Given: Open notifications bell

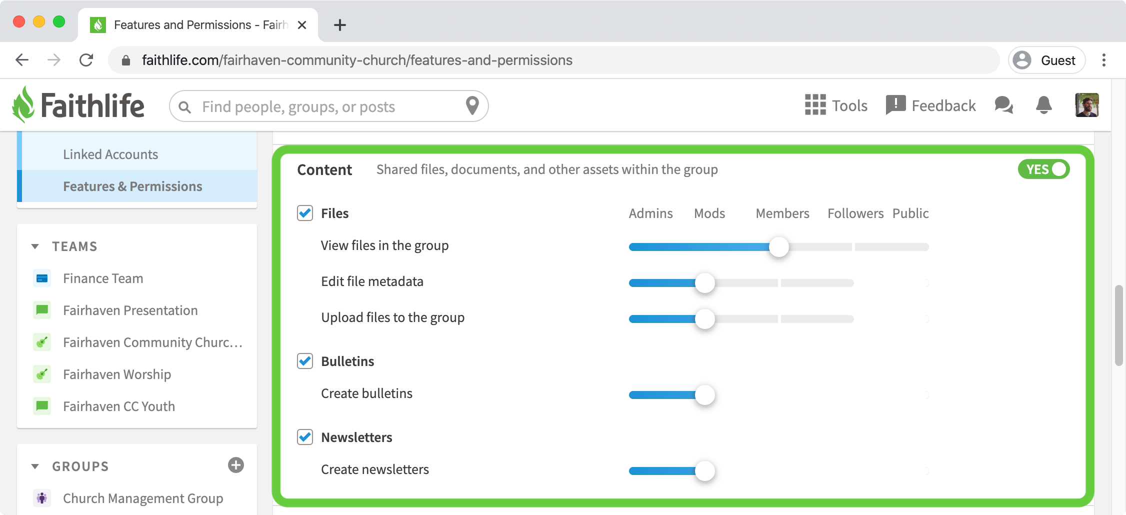Looking at the screenshot, I should (x=1043, y=105).
